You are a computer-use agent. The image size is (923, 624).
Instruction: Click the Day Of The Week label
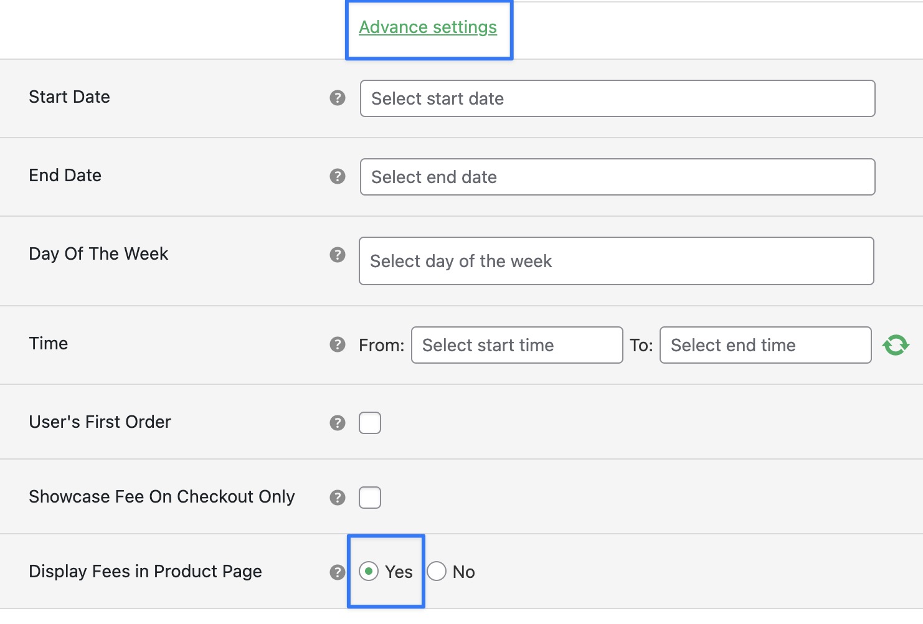pyautogui.click(x=98, y=253)
